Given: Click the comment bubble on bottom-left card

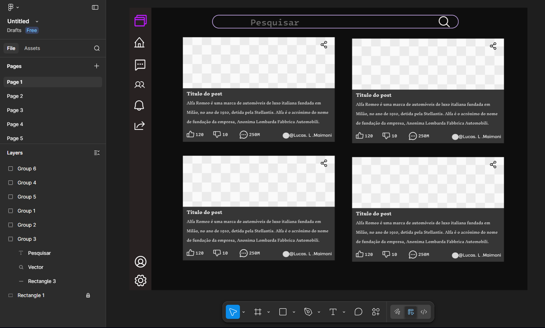Looking at the screenshot, I should 243,253.
